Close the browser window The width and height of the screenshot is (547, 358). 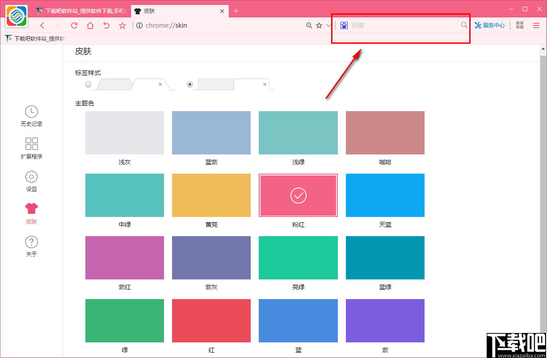click(x=539, y=8)
